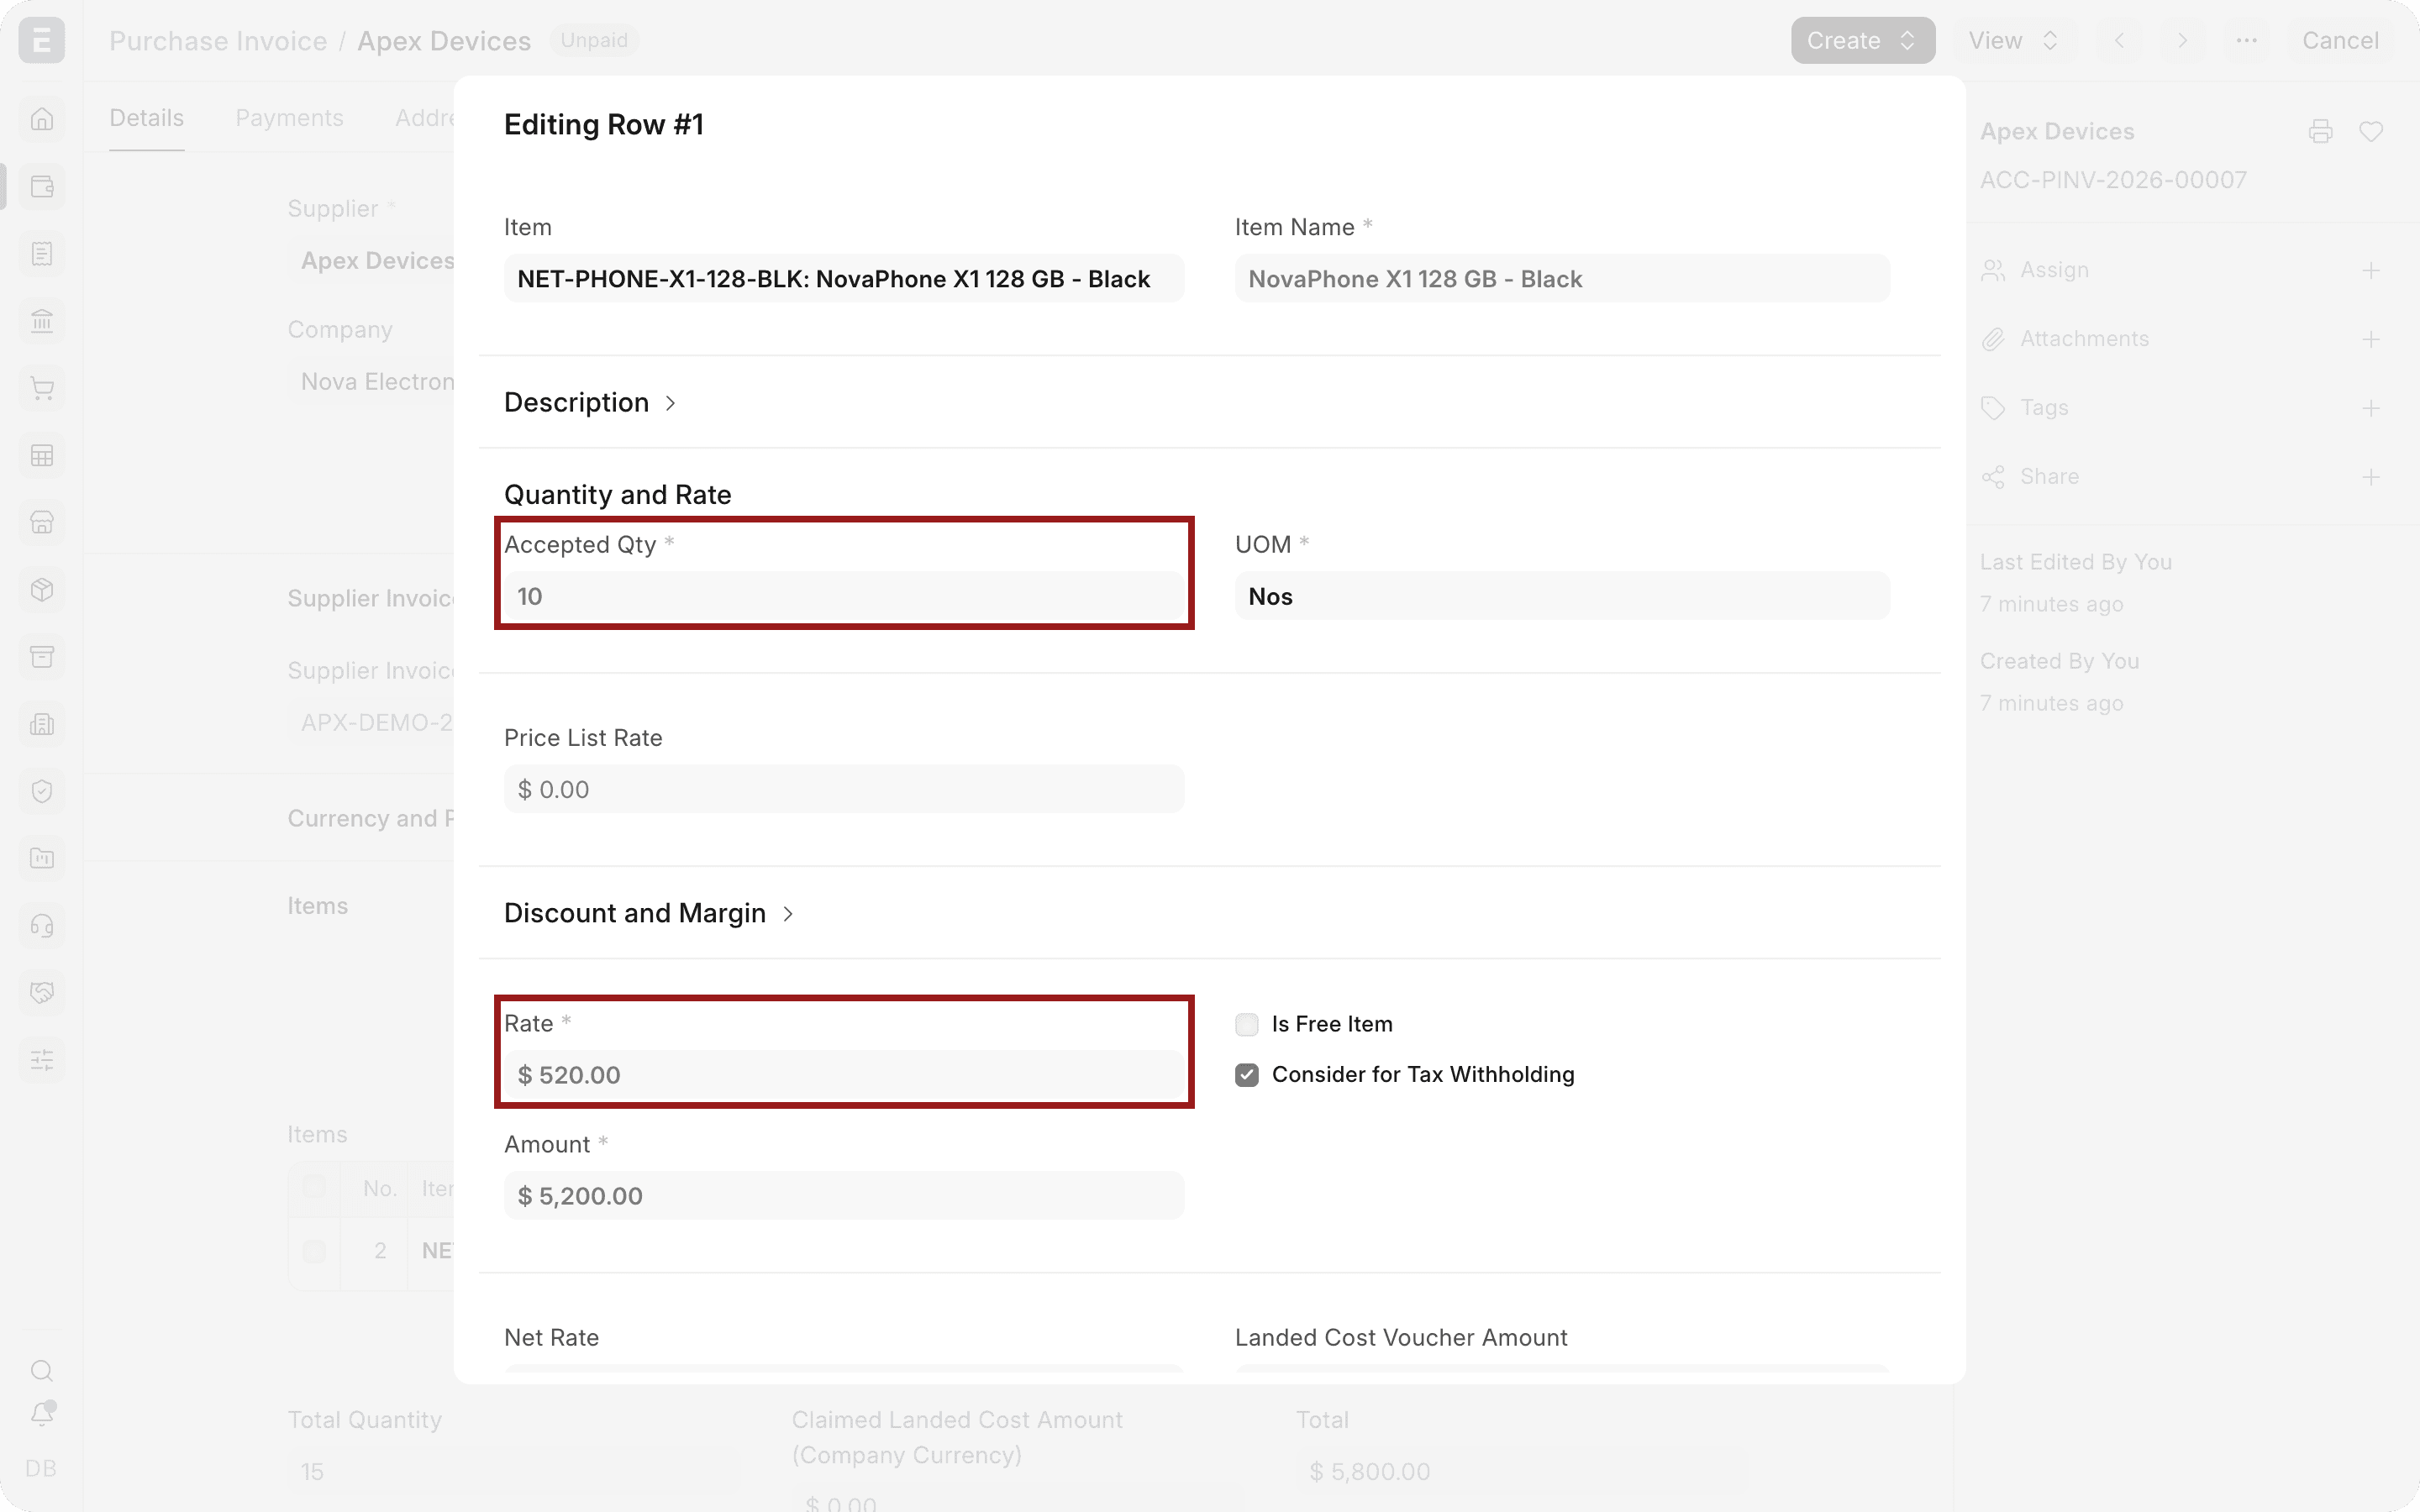Image resolution: width=2420 pixels, height=1512 pixels.
Task: Expand the Description section
Action: click(590, 403)
